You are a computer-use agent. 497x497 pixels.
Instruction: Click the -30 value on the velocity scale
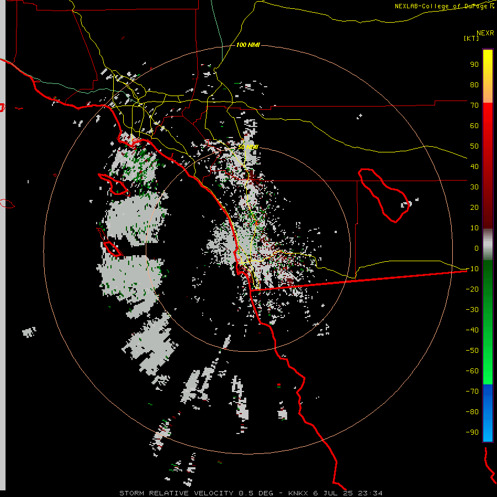pos(472,310)
